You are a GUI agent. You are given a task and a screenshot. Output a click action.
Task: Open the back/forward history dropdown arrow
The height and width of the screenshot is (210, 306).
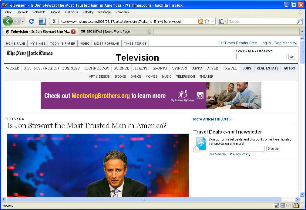[x=23, y=21]
